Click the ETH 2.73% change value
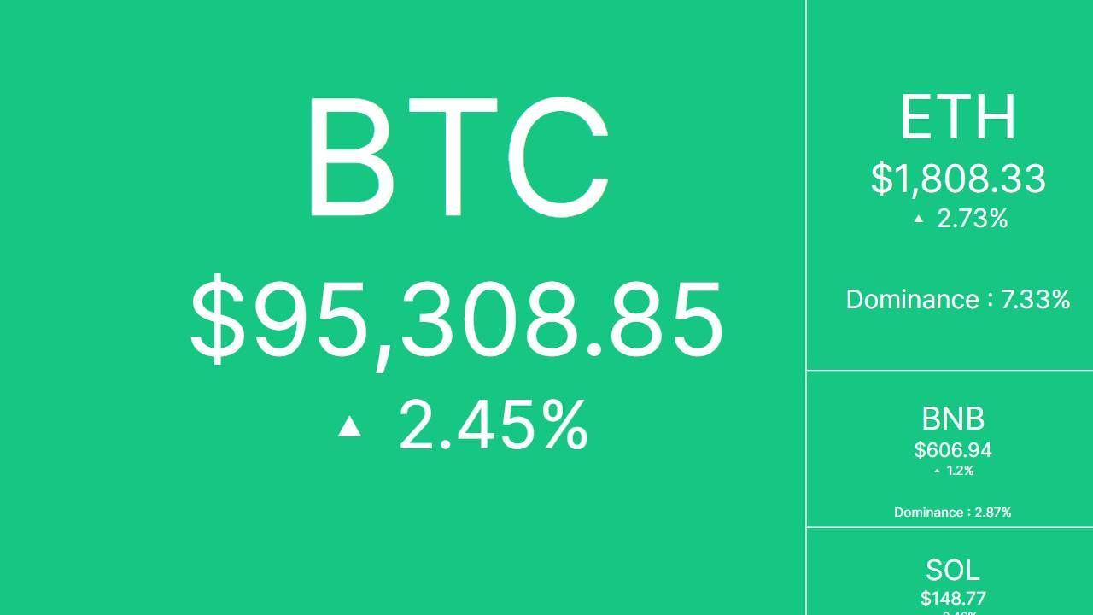This screenshot has height=615, width=1093. point(972,219)
